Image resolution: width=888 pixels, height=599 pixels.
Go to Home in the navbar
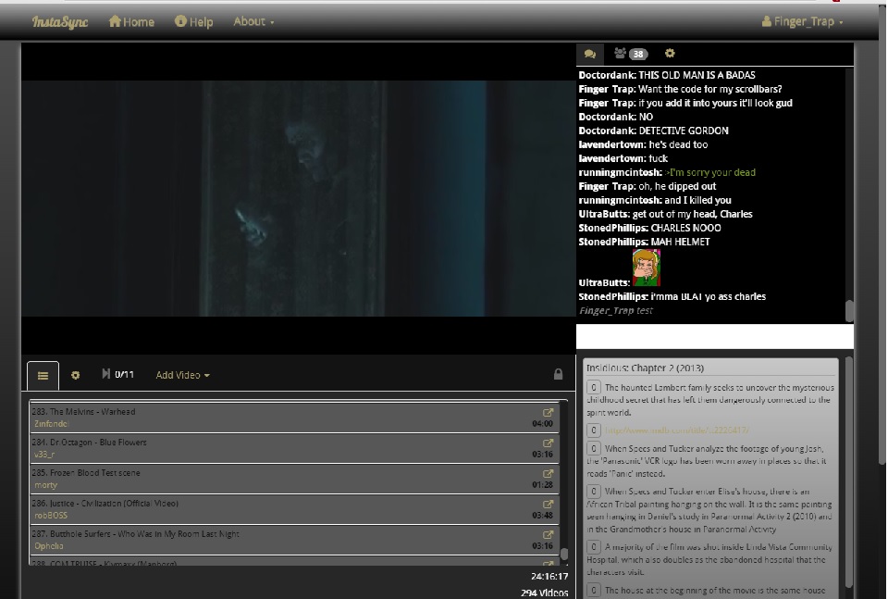pyautogui.click(x=131, y=21)
